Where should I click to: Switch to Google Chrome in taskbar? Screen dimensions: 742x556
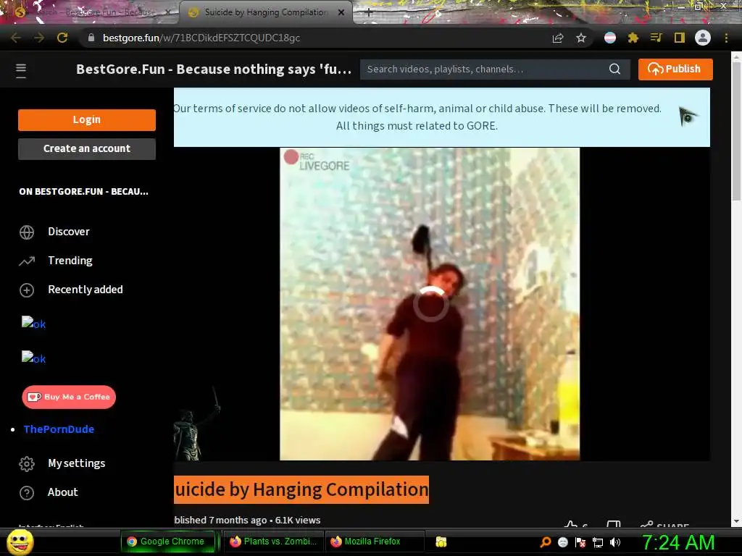coord(167,542)
